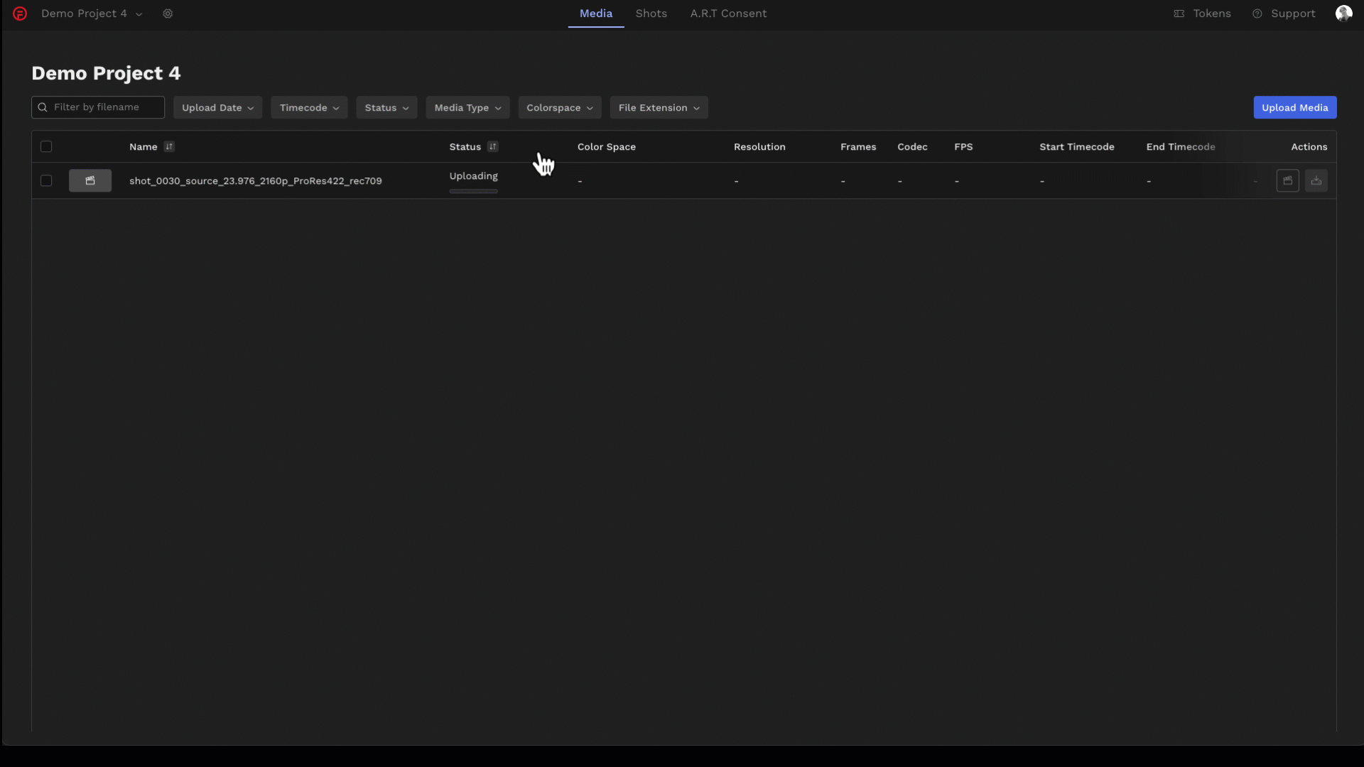1364x767 pixels.
Task: Expand the Upload Date filter dropdown
Action: 217,108
